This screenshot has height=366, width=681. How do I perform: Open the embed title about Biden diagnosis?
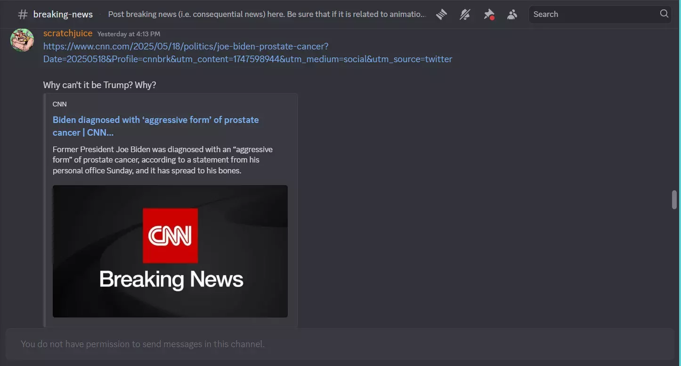(x=156, y=126)
